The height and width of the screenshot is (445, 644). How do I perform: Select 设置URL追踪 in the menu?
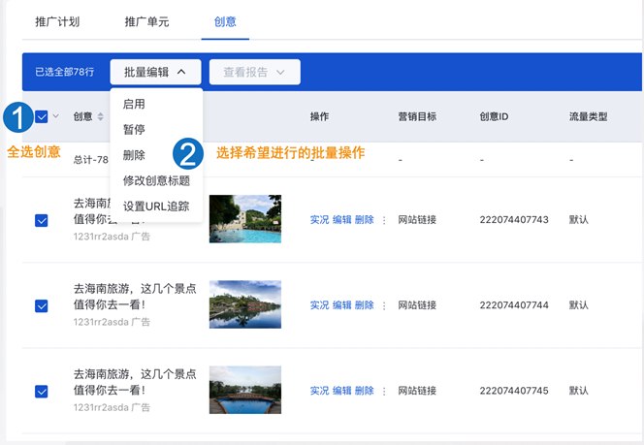[156, 206]
